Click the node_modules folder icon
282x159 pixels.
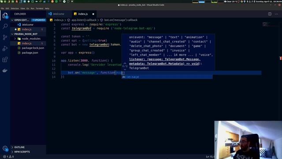point(19,38)
